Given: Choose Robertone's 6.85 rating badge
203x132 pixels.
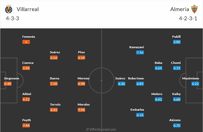Looking at the screenshot, I should (140, 84).
